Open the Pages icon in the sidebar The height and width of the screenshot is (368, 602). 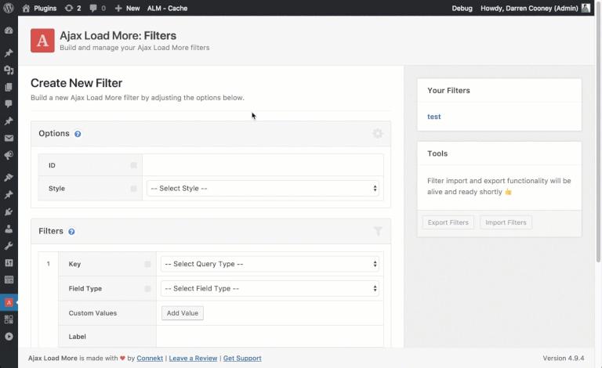[9, 87]
